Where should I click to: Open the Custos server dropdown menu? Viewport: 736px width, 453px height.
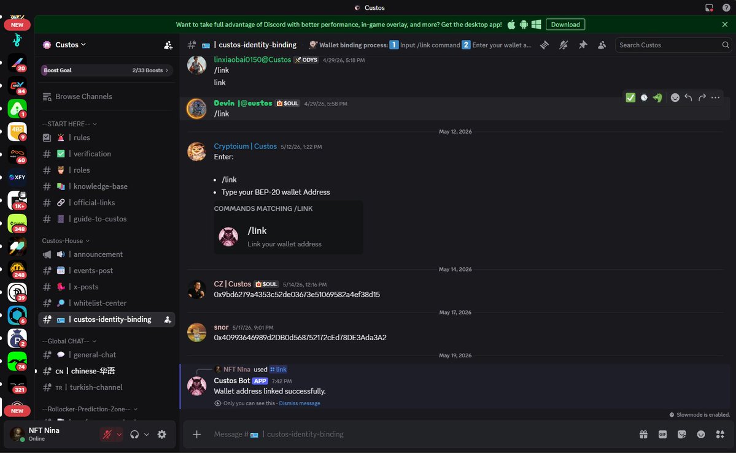point(71,45)
